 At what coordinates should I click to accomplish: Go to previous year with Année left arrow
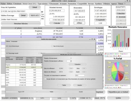click(x=71, y=72)
